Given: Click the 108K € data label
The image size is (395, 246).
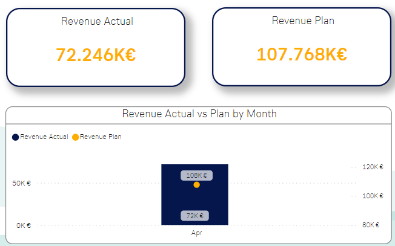Looking at the screenshot, I should 196,175.
